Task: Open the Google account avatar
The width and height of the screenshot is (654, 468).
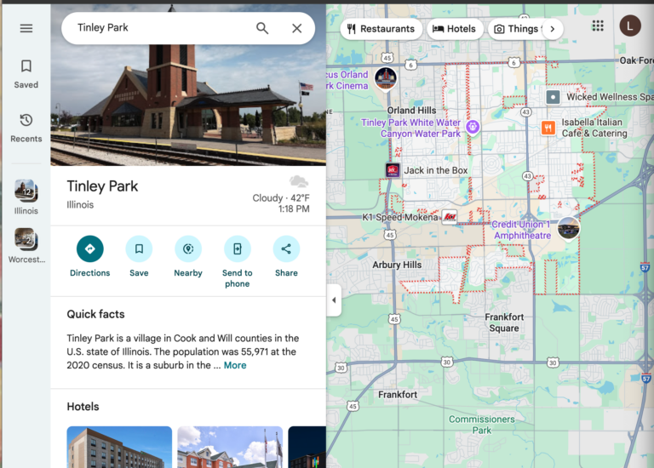Action: point(630,26)
